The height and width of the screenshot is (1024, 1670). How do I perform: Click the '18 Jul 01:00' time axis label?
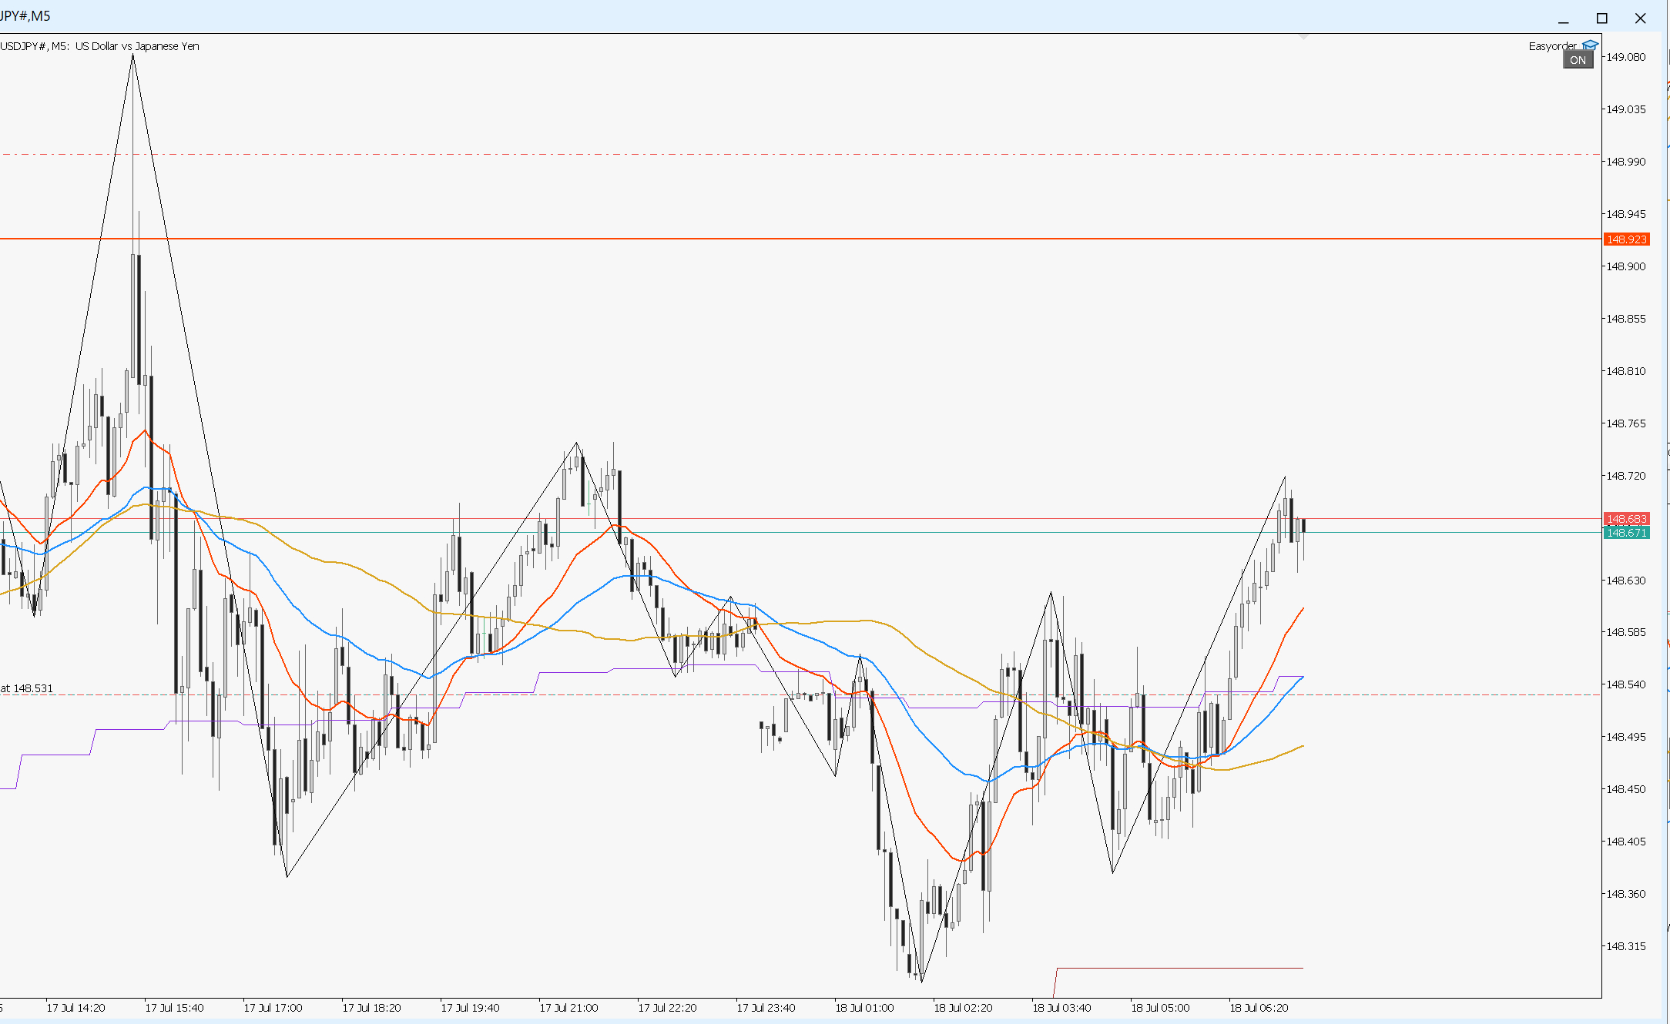click(x=864, y=1008)
